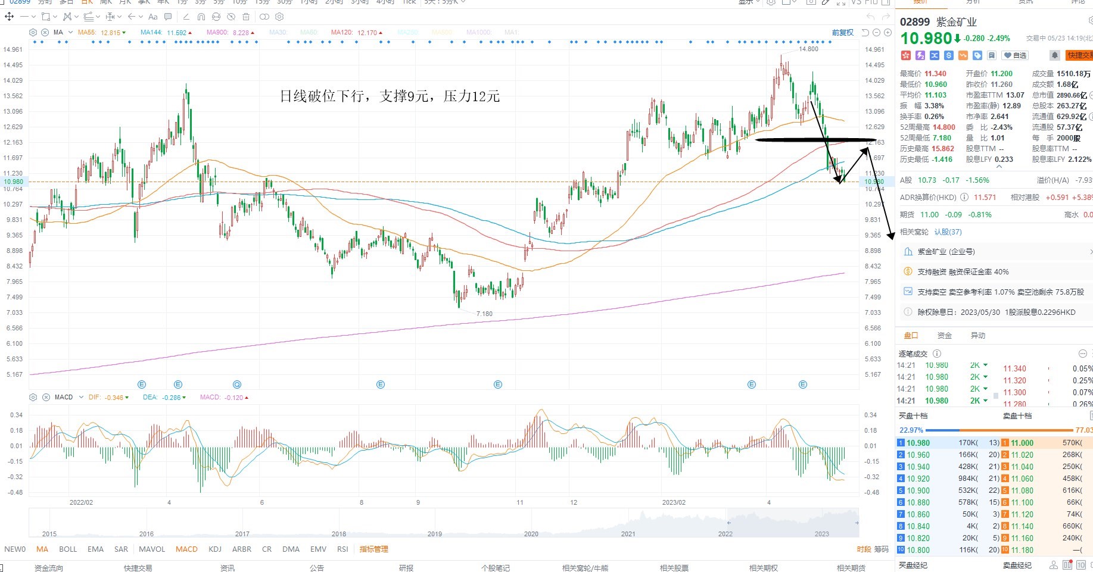Click the Q event marker on chart
Screen dimensions: 1093x572
(237, 385)
